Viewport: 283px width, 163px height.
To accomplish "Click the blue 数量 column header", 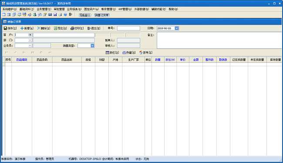I will pyautogui.click(x=158, y=60).
